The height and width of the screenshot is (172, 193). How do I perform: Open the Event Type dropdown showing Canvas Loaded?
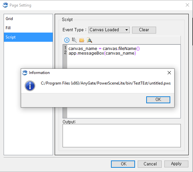click(109, 30)
